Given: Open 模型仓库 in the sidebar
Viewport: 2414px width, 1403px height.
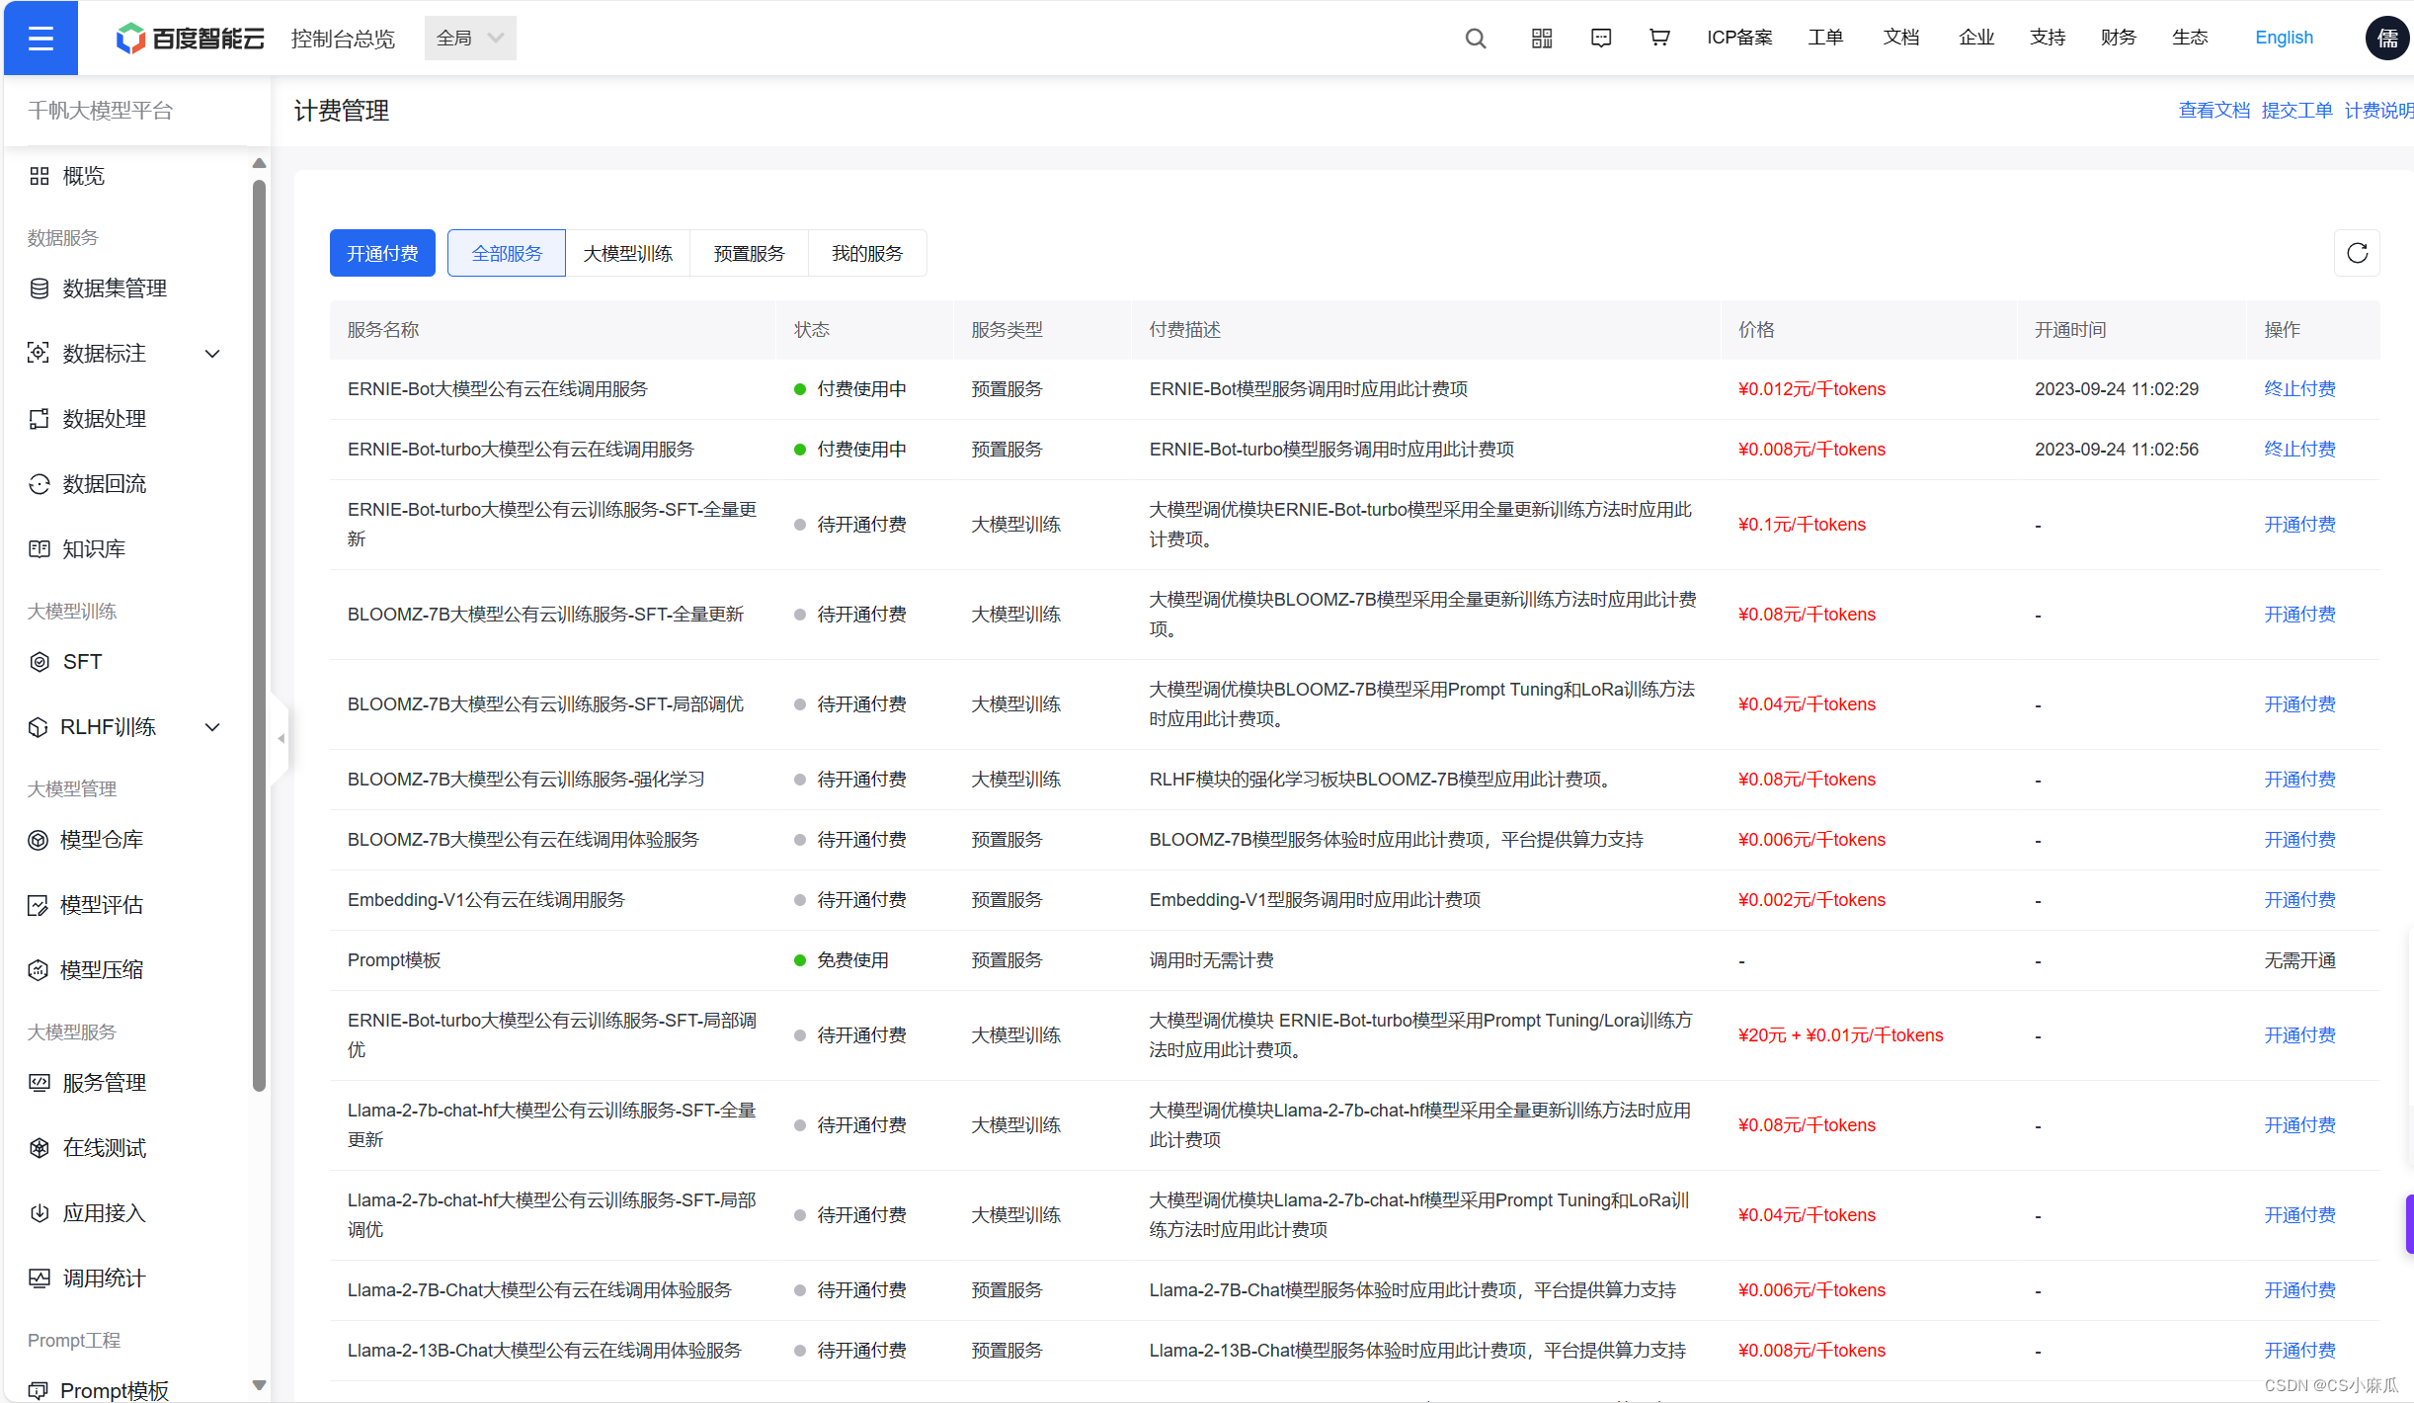Looking at the screenshot, I should pyautogui.click(x=86, y=840).
